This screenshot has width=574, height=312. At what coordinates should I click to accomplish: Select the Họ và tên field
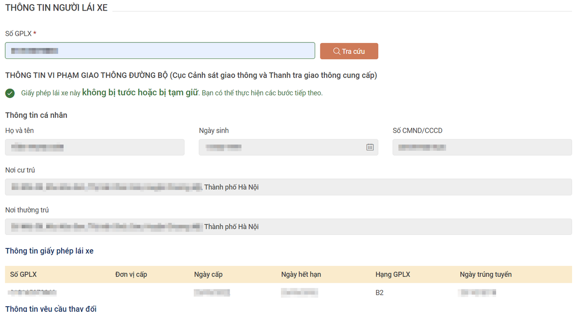(x=95, y=147)
